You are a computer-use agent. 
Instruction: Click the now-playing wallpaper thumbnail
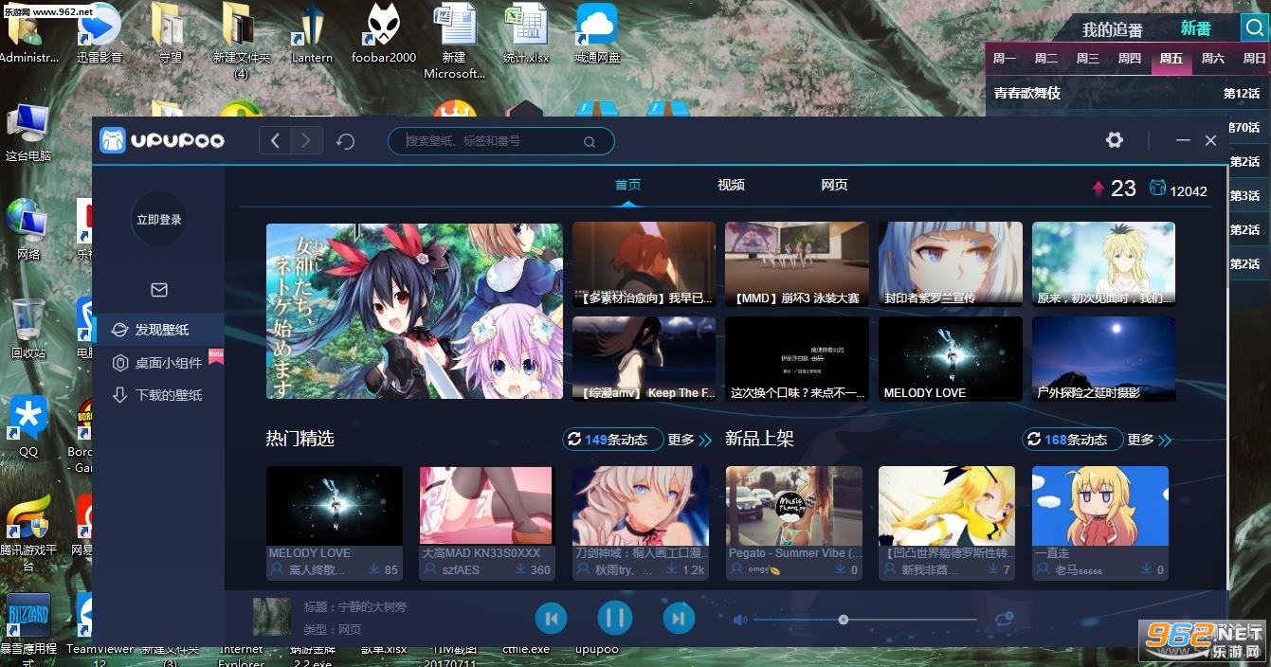pyautogui.click(x=272, y=617)
